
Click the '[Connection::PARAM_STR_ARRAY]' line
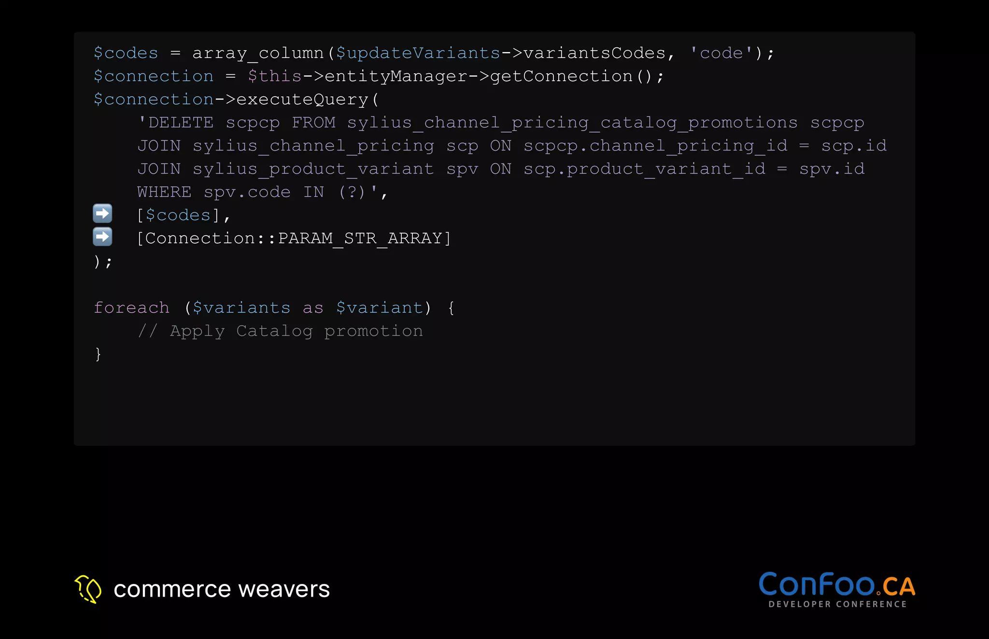pos(294,238)
